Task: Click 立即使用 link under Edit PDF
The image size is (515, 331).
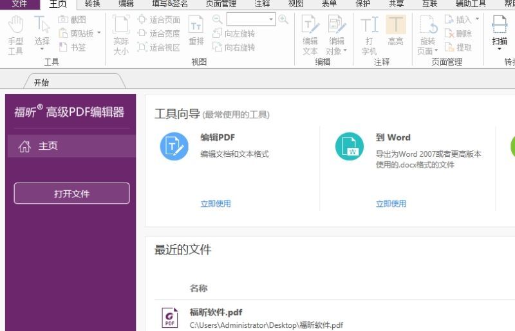Action: click(x=215, y=204)
